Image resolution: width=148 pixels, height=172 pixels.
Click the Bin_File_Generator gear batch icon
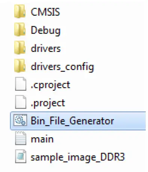click(x=20, y=120)
